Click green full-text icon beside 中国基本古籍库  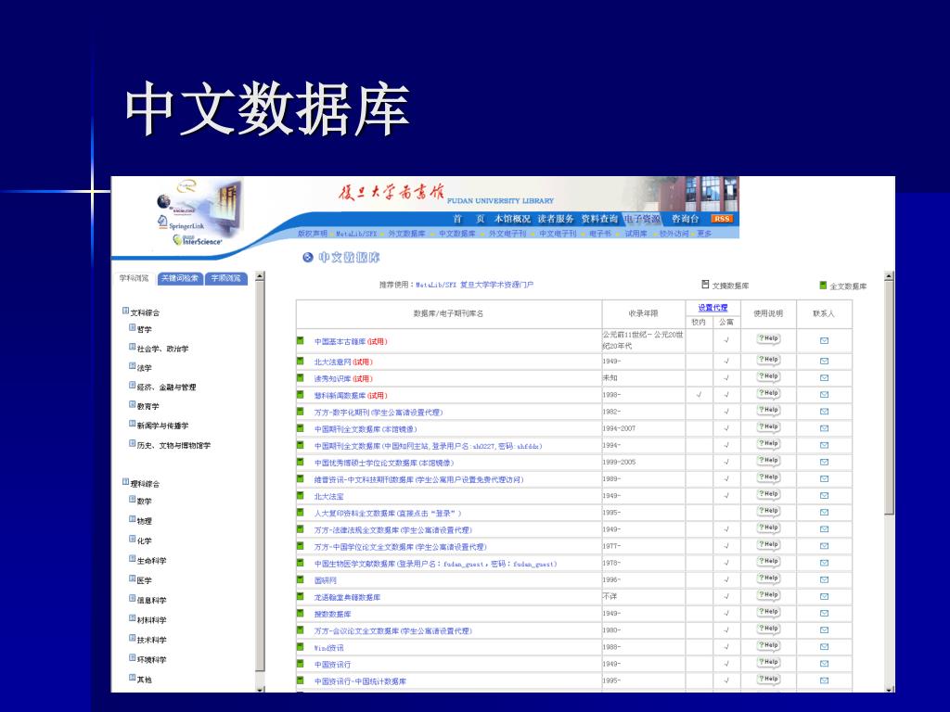pos(300,341)
